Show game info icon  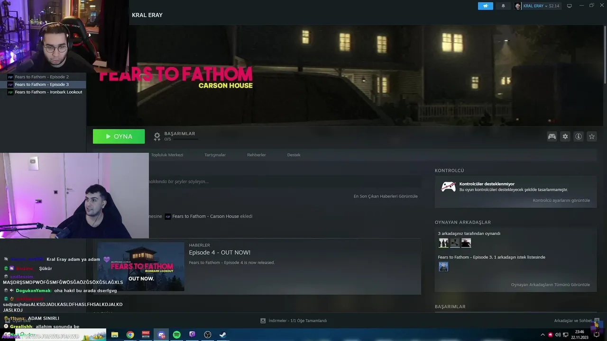(x=579, y=136)
